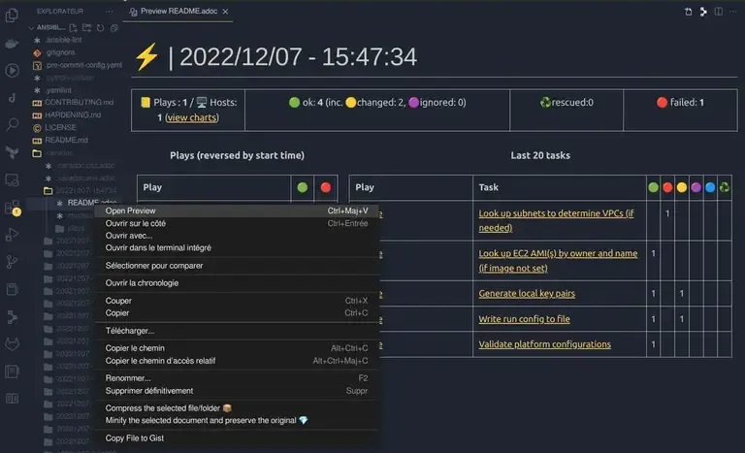Choose Ouvrir dans le terminal intégré
The width and height of the screenshot is (745, 453).
coord(237,248)
